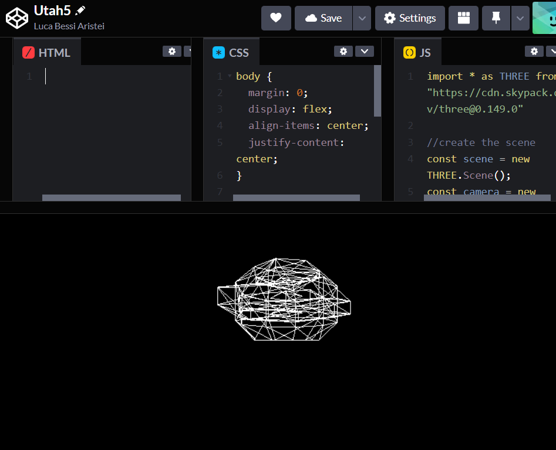Expand the pin options dropdown arrow

[520, 18]
